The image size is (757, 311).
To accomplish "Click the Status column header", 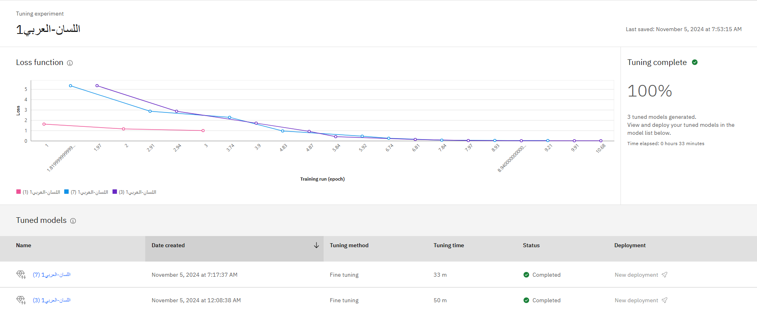I will coord(531,245).
